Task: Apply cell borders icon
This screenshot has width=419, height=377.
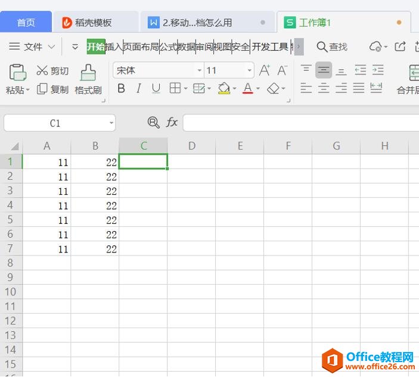Action: click(x=175, y=88)
